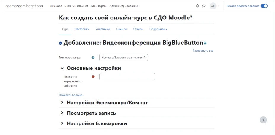The width and height of the screenshot is (275, 135).
Task: Click the Развернуть всё link
Action: click(203, 51)
